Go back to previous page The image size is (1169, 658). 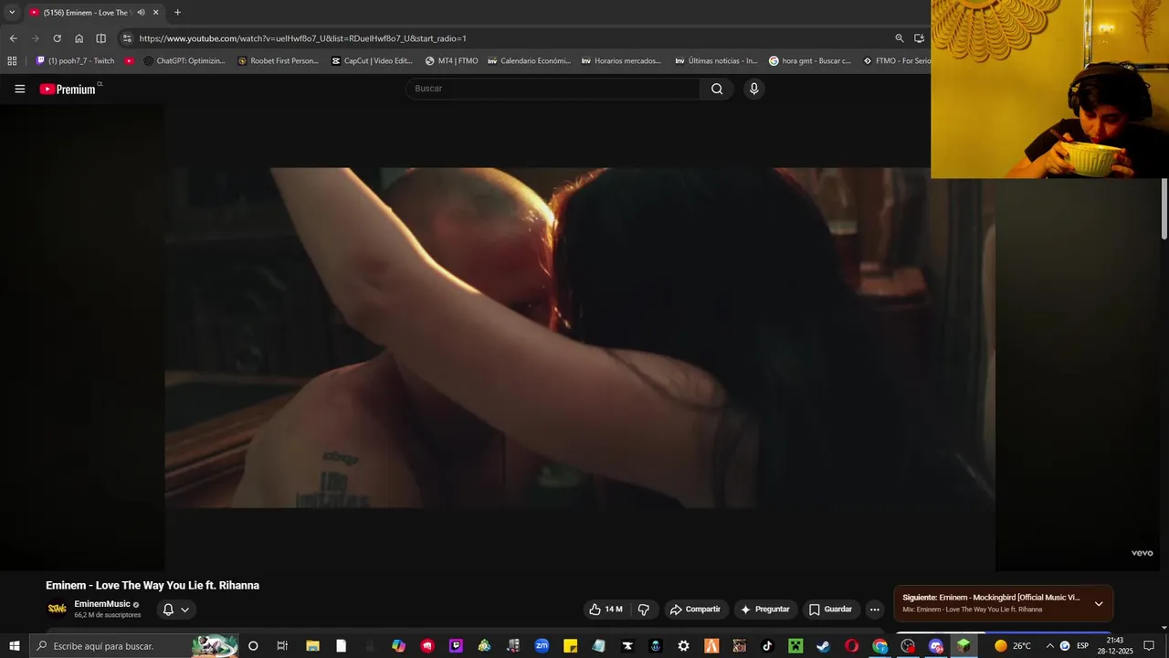tap(13, 38)
